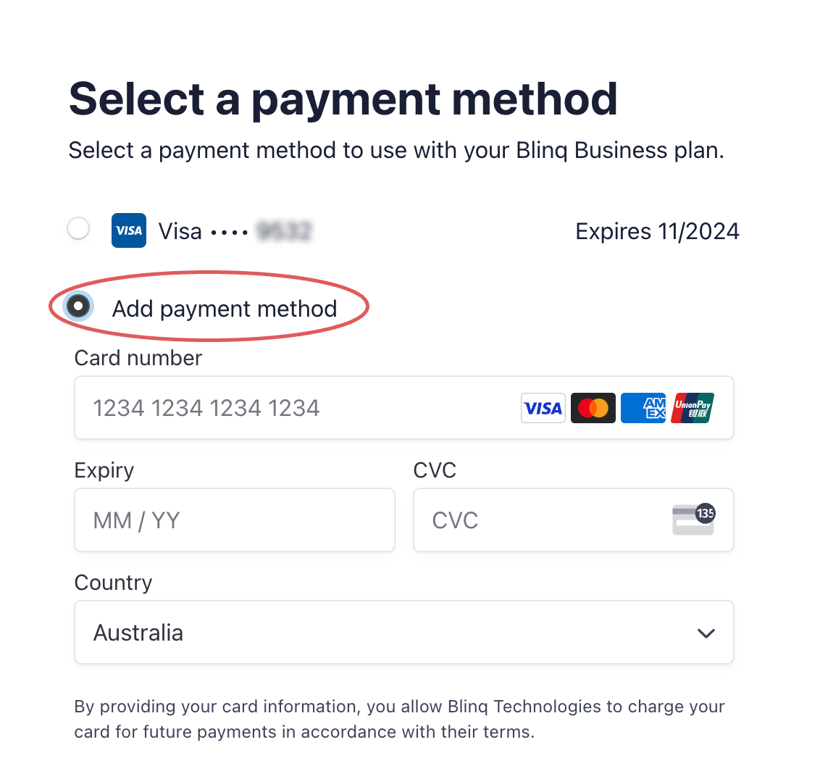Click the Expires 11/2024 text

click(x=657, y=231)
